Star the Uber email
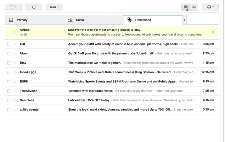 [x=15, y=53]
